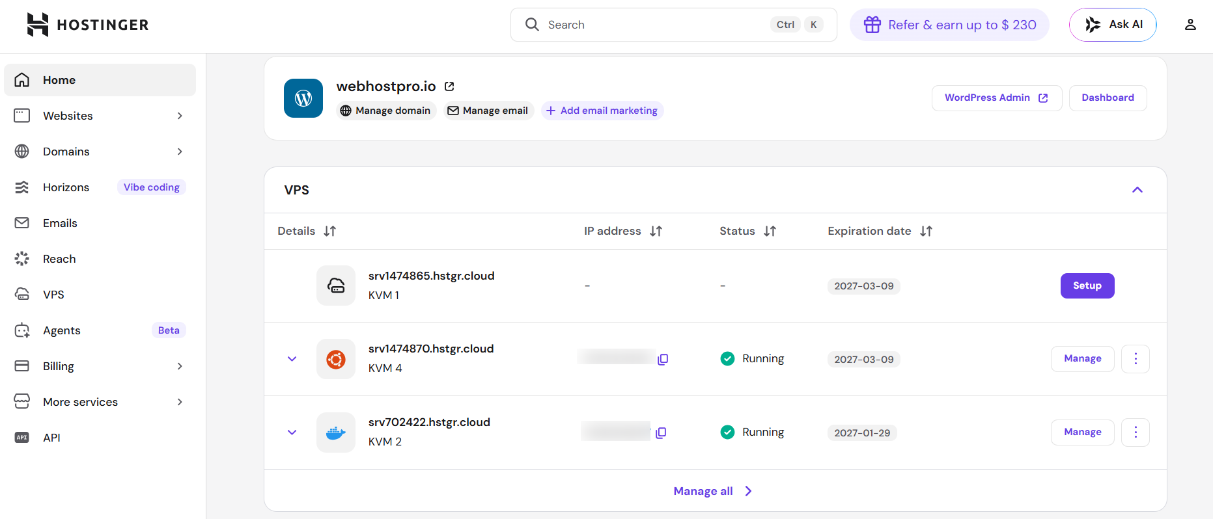
Task: Copy IP address of srv702422.hstgr.cloud
Action: pyautogui.click(x=661, y=432)
